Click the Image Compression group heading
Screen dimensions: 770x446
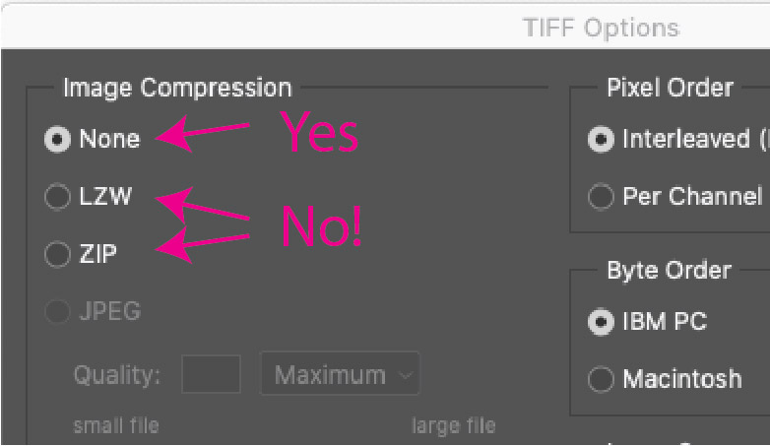pos(177,88)
